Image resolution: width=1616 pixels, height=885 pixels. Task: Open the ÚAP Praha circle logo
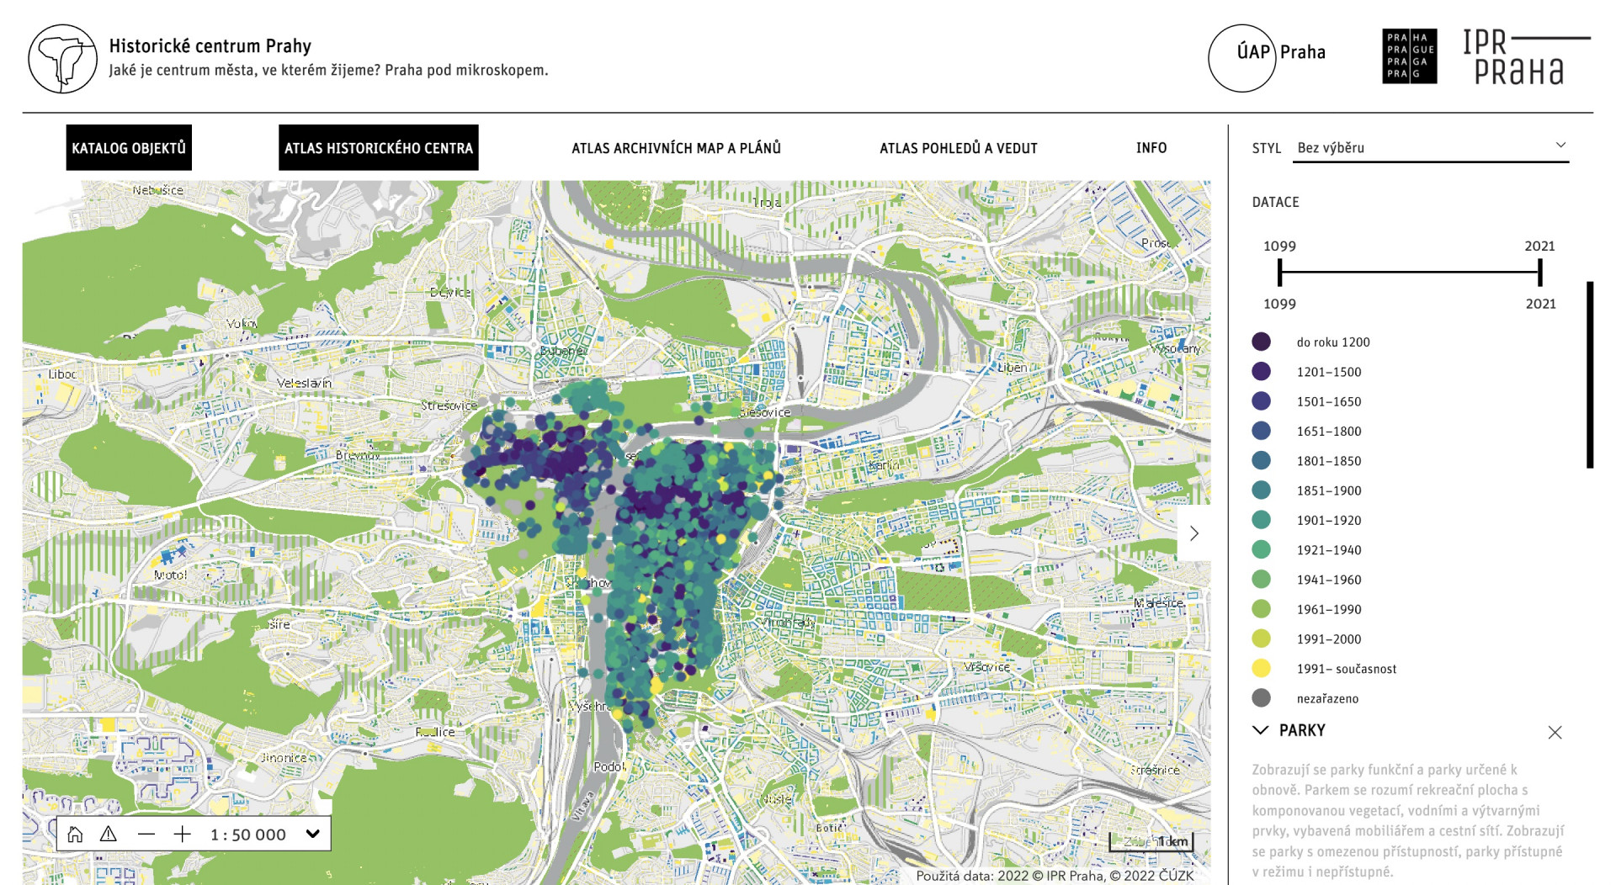(x=1242, y=58)
